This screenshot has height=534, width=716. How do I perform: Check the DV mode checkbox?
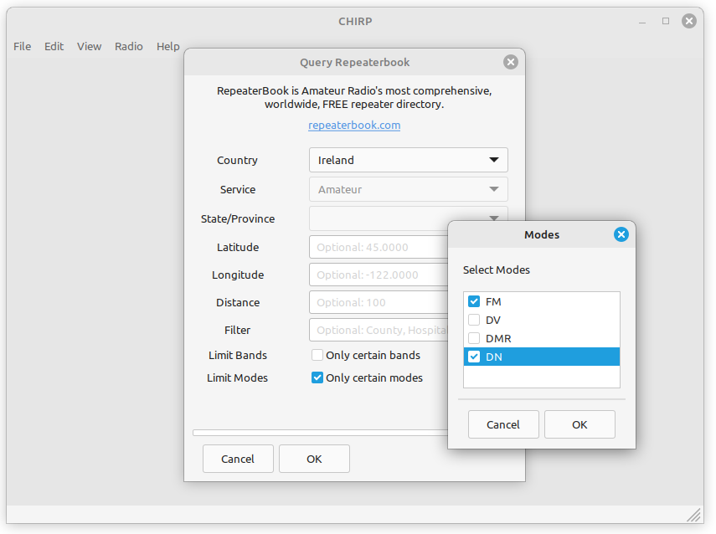click(x=474, y=320)
